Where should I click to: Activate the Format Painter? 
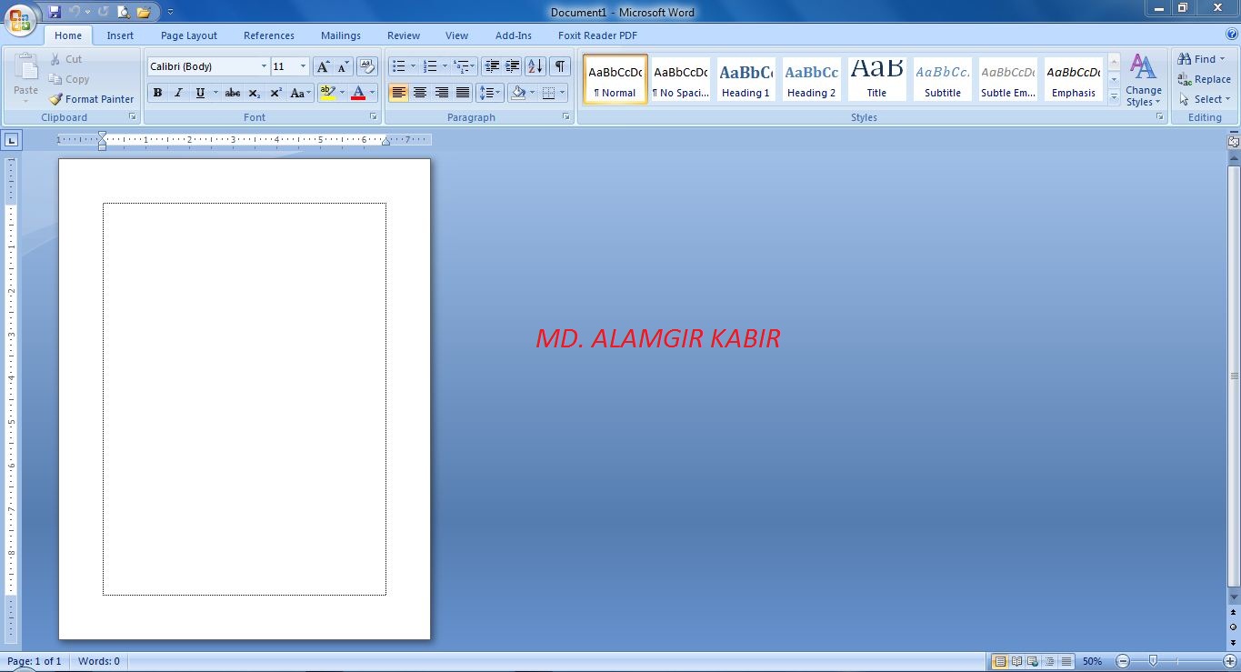[x=92, y=99]
